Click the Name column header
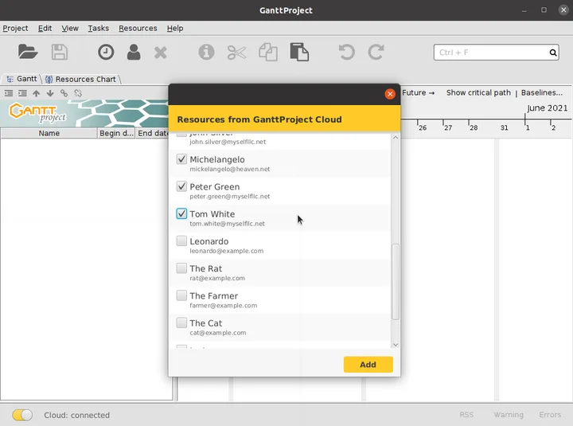Image resolution: width=573 pixels, height=426 pixels. tap(49, 133)
